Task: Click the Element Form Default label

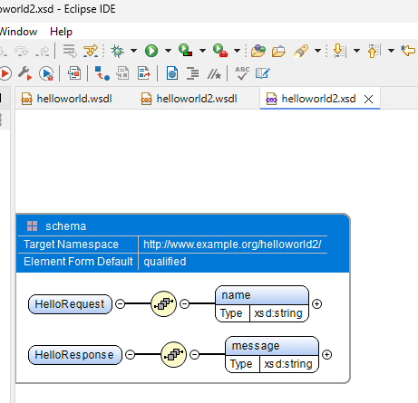Action: point(78,262)
